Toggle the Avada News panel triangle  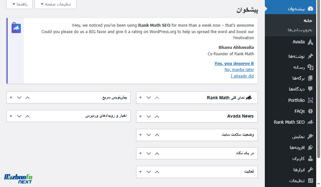pos(141,117)
